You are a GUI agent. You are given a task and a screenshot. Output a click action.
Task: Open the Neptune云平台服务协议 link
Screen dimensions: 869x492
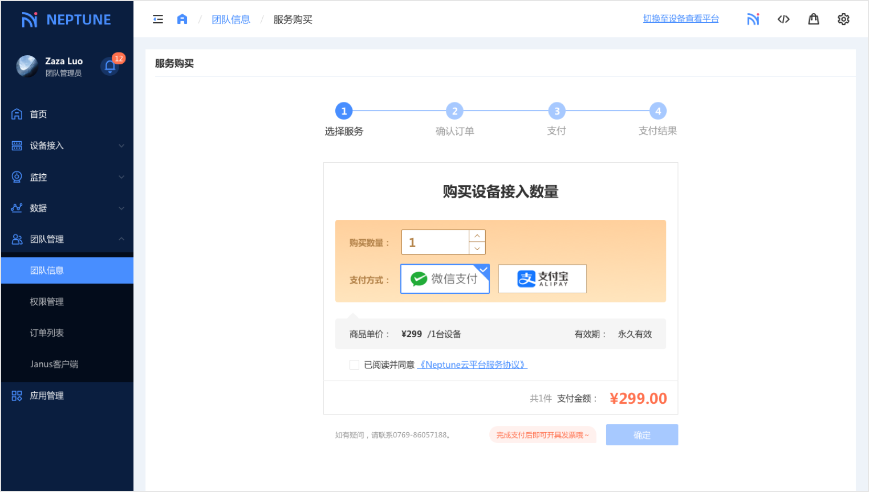click(x=472, y=365)
